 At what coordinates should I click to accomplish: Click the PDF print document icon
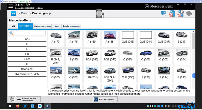pos(180,14)
